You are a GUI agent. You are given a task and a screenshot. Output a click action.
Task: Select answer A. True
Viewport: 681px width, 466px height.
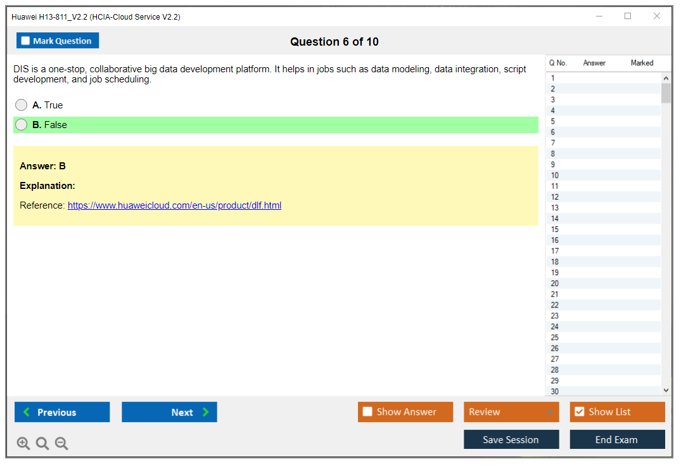(22, 105)
